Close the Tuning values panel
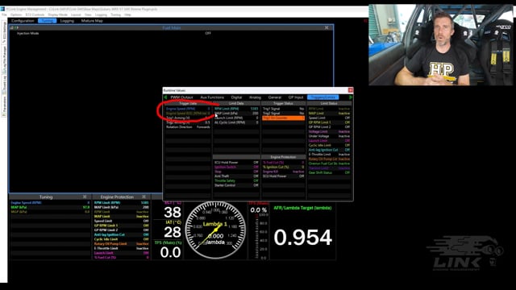The width and height of the screenshot is (516, 290). (85, 197)
